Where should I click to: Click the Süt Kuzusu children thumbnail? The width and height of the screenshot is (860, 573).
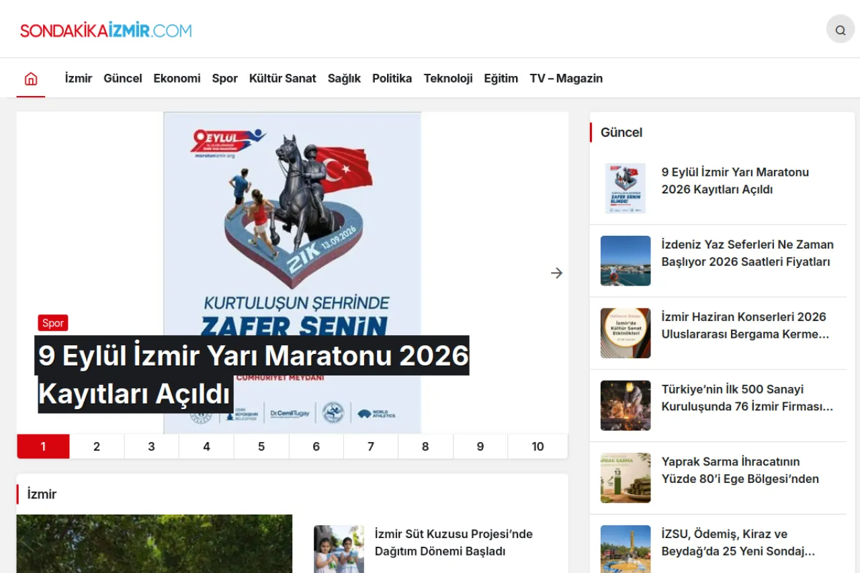[x=339, y=549]
